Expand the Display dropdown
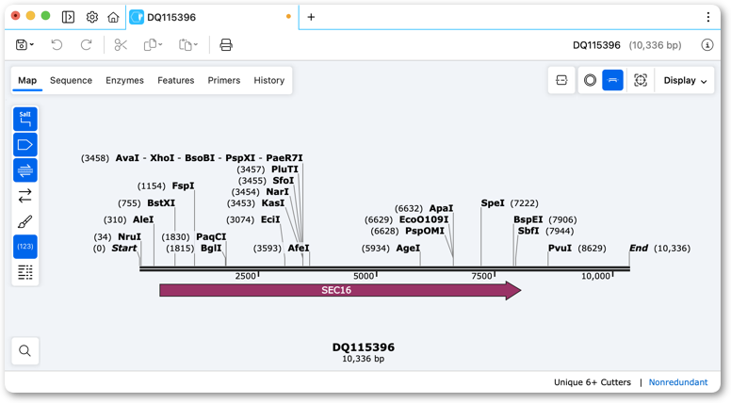Screen dimensions: 731x403 click(x=685, y=81)
